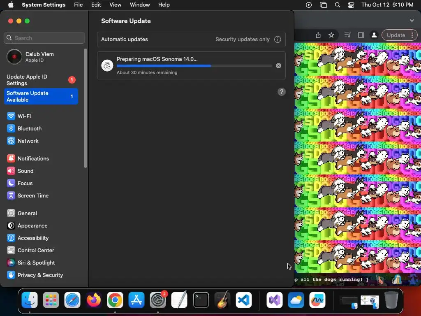Open TextEdit from the Dock
The height and width of the screenshot is (316, 421).
[179, 300]
